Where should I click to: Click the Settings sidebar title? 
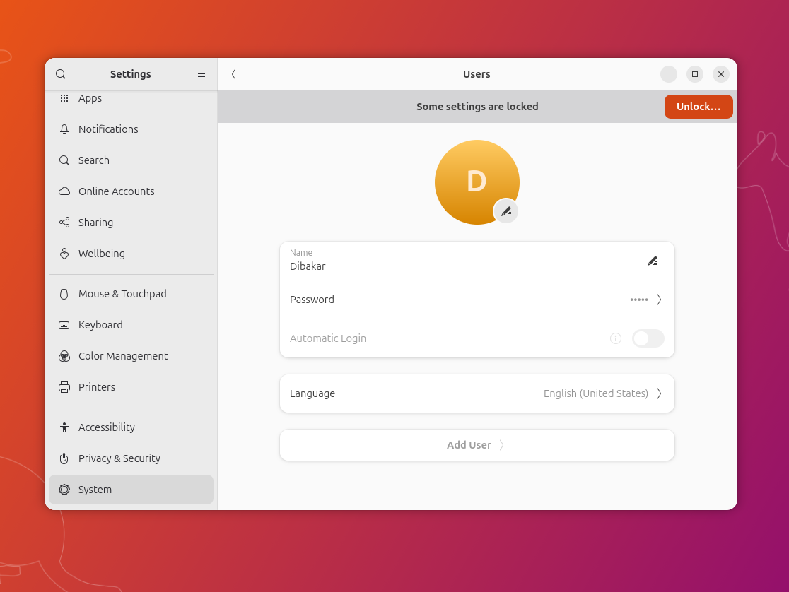(x=130, y=74)
